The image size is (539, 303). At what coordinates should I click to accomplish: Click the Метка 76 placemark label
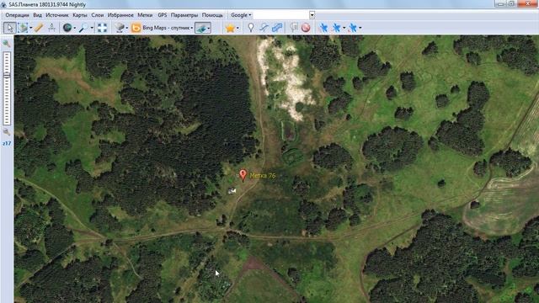(263, 176)
